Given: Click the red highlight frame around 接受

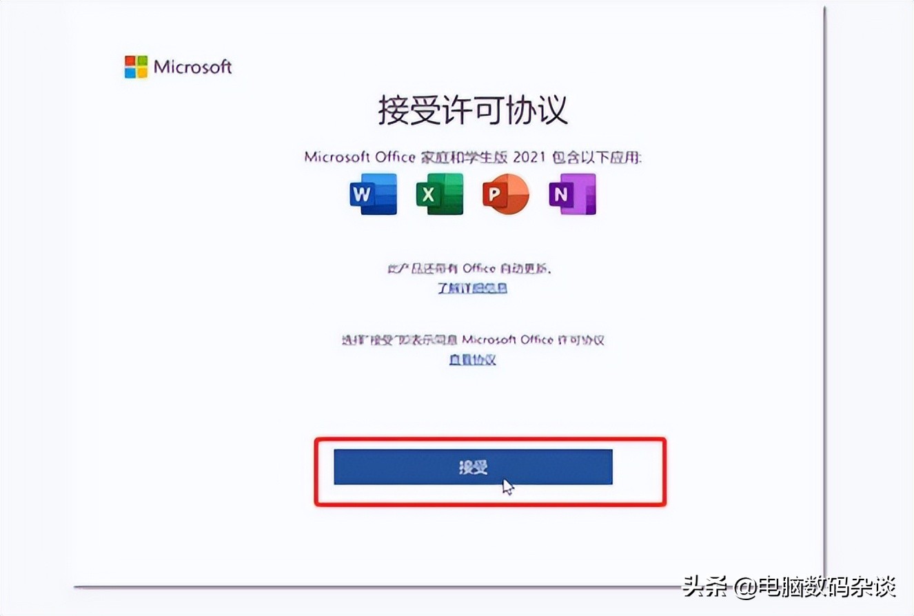Looking at the screenshot, I should pyautogui.click(x=491, y=471).
